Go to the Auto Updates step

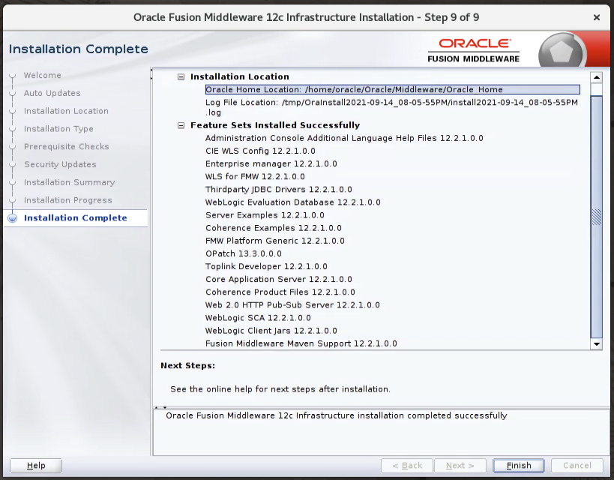click(52, 93)
